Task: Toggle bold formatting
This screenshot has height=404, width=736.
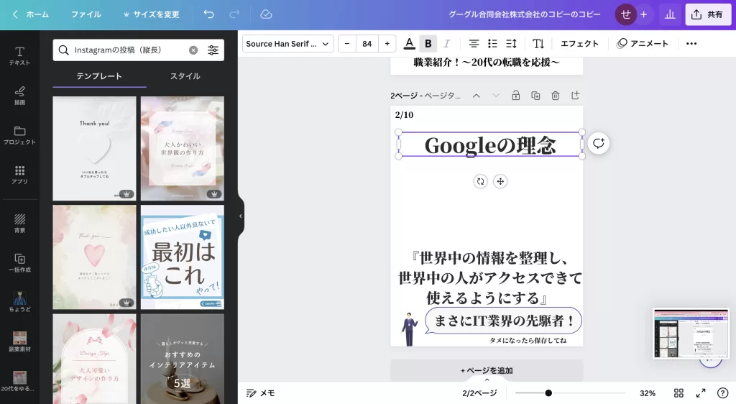Action: (428, 44)
